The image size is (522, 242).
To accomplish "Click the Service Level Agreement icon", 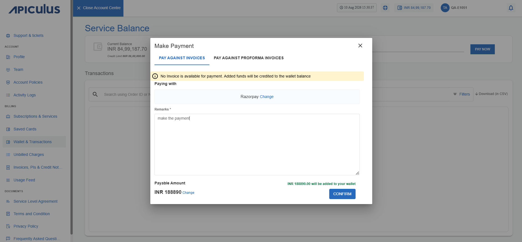I will [8, 202].
